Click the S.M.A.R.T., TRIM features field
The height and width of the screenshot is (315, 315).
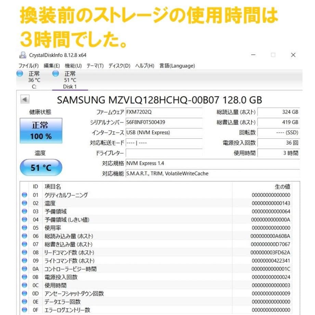click(x=213, y=173)
